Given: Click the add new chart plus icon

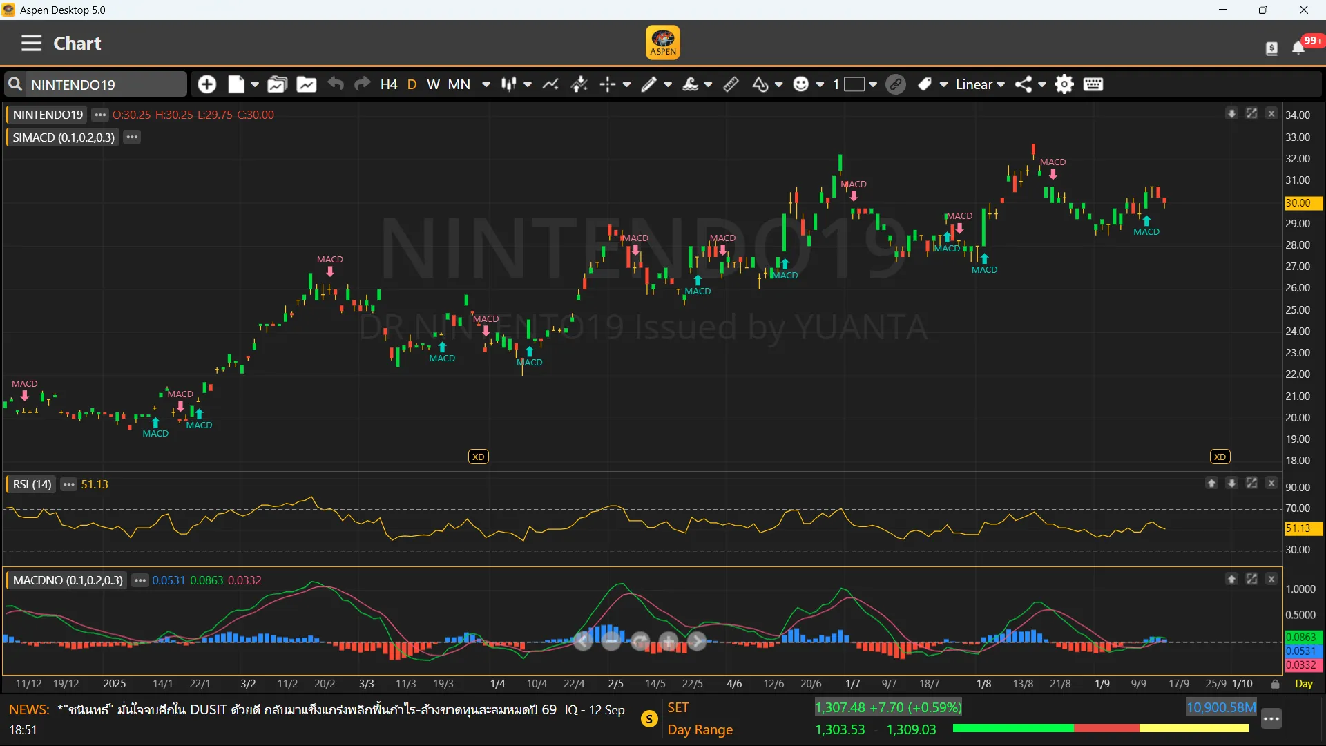Looking at the screenshot, I should (206, 84).
